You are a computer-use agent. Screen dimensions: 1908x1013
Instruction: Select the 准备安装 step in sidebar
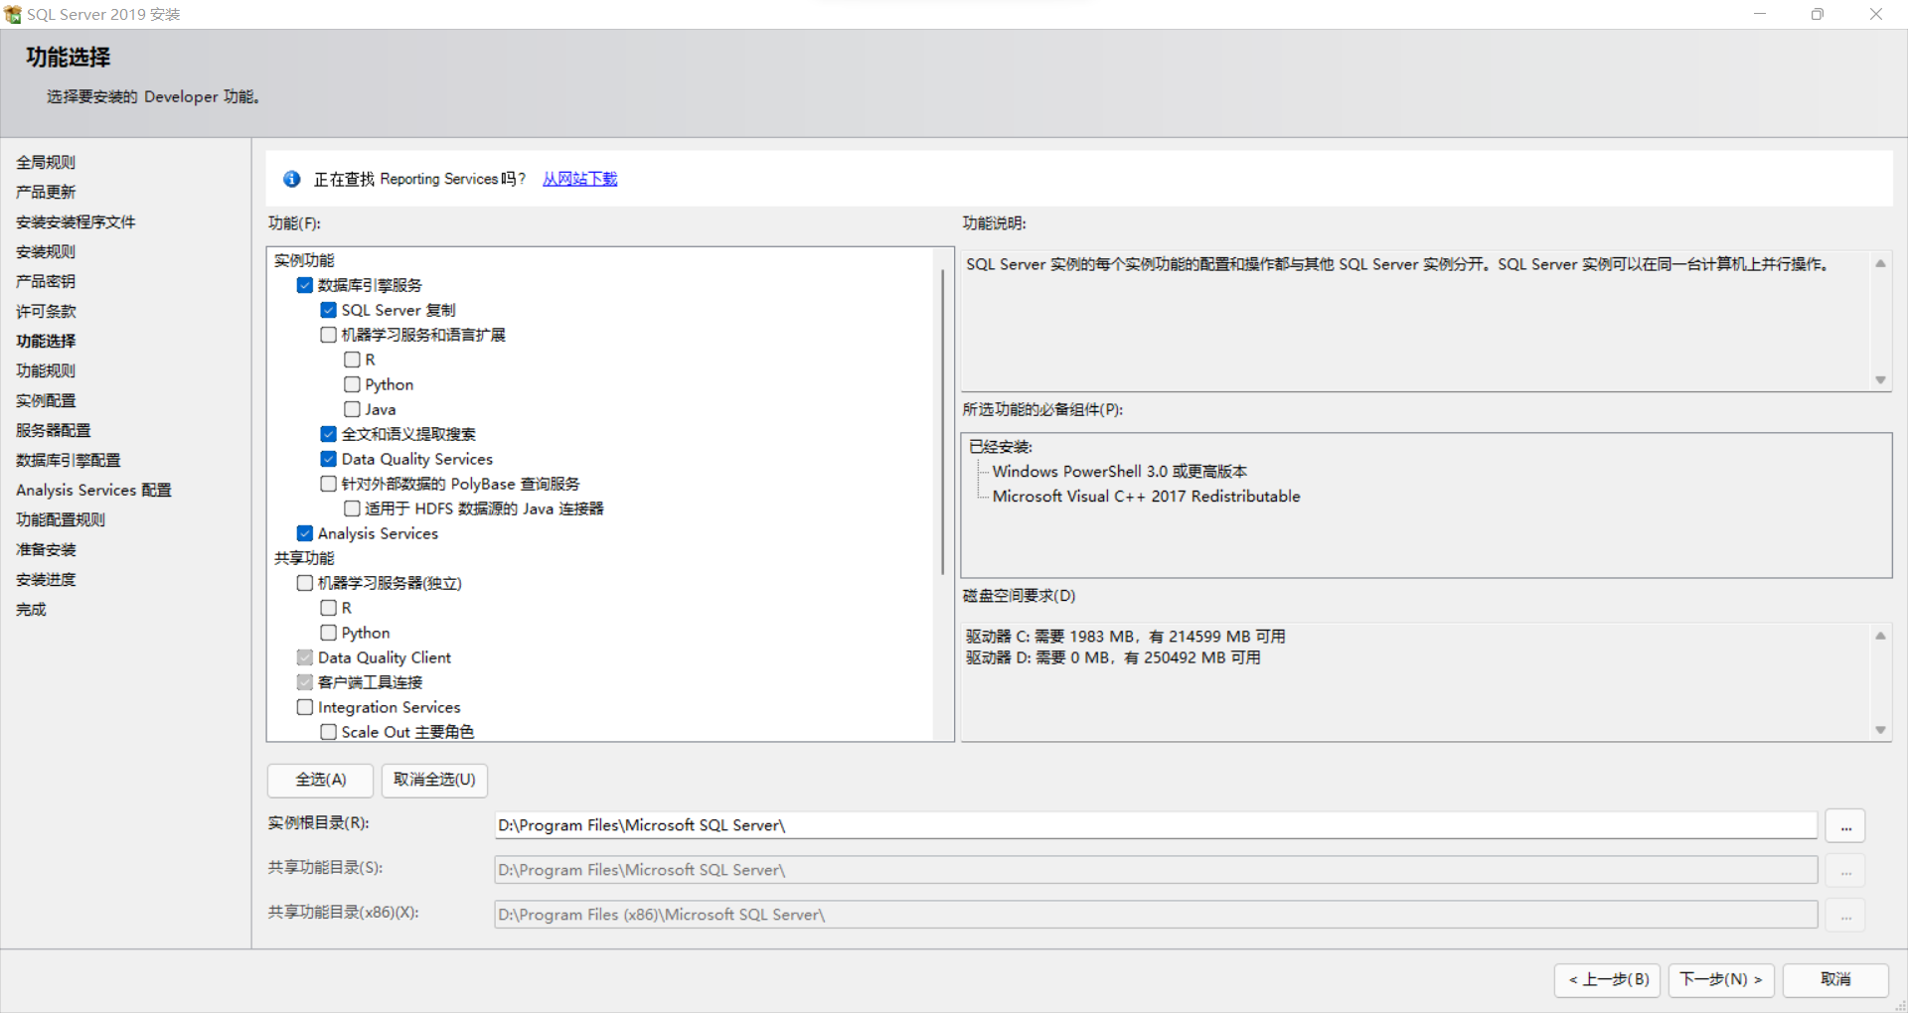pos(46,549)
